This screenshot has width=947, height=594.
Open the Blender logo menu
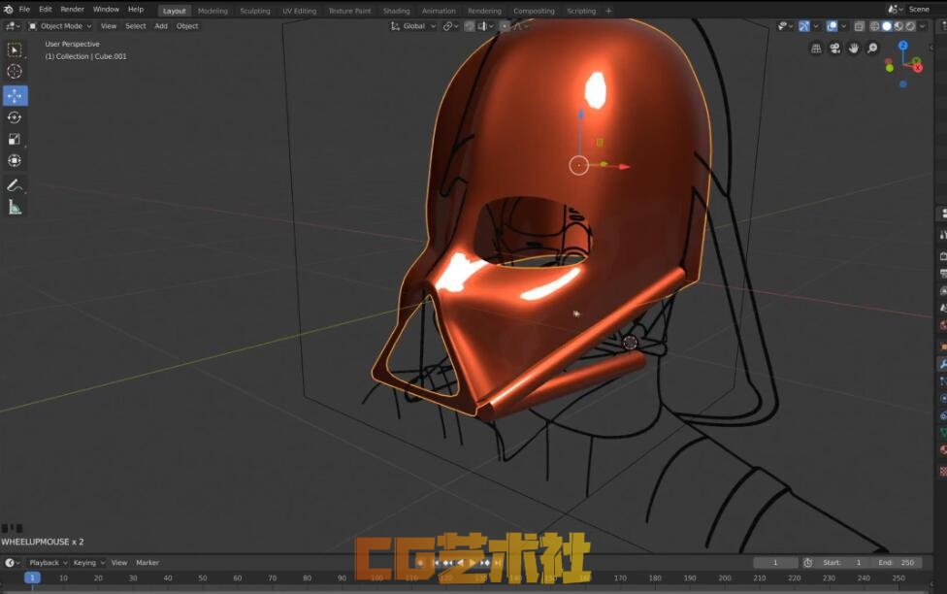9,9
